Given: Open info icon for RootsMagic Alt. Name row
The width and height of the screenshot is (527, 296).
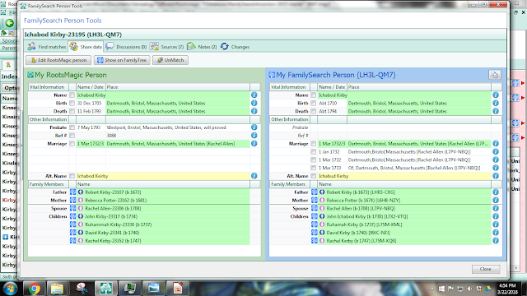Looking at the screenshot, I should (x=254, y=176).
